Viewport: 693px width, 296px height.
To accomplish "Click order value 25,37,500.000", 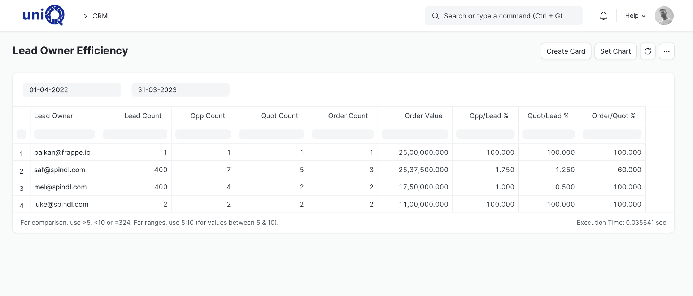I will [x=415, y=170].
